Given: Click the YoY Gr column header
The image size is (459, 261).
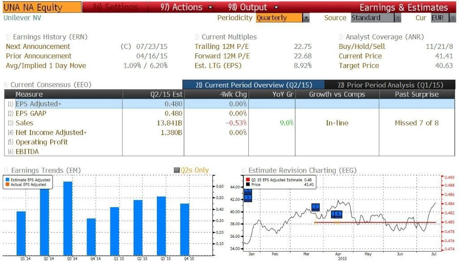Looking at the screenshot, I should pyautogui.click(x=272, y=94).
